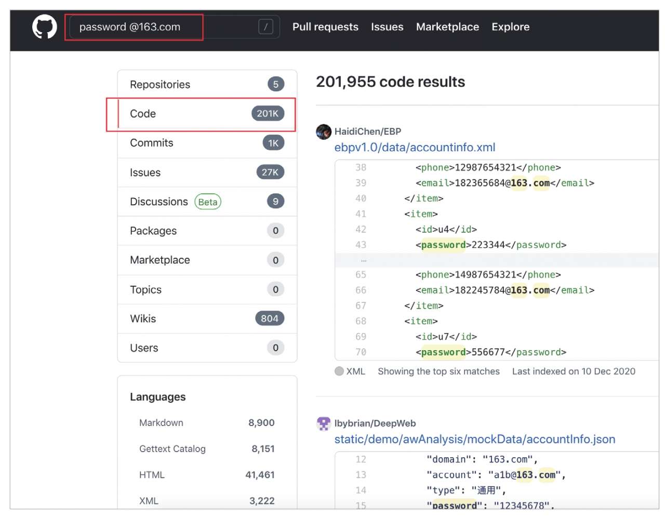
Task: Click '201,955 code results' heading
Action: pyautogui.click(x=391, y=82)
